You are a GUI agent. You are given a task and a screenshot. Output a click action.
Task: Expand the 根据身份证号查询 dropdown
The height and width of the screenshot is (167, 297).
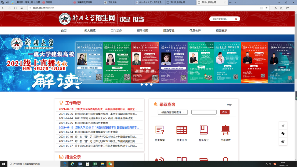(x=173, y=112)
